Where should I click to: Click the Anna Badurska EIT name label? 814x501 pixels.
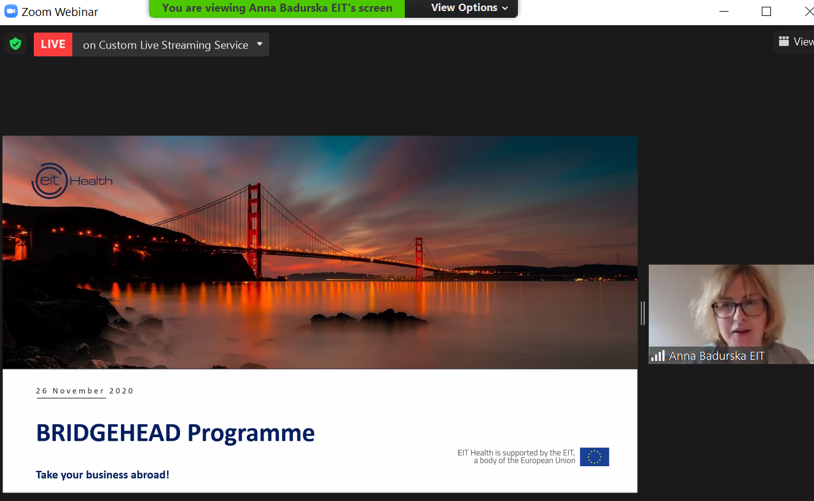click(x=716, y=356)
